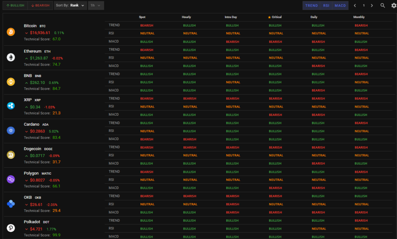This screenshot has width=397, height=239.
Task: Go to next page arrow
Action: pos(372,5)
